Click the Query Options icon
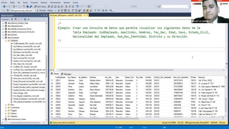This screenshot has height=129, width=229. tap(65, 10)
